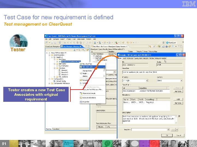Screen dimensions: 197x147
Task: Click the Open Perspective toolbar icon
Action: click(x=164, y=43)
